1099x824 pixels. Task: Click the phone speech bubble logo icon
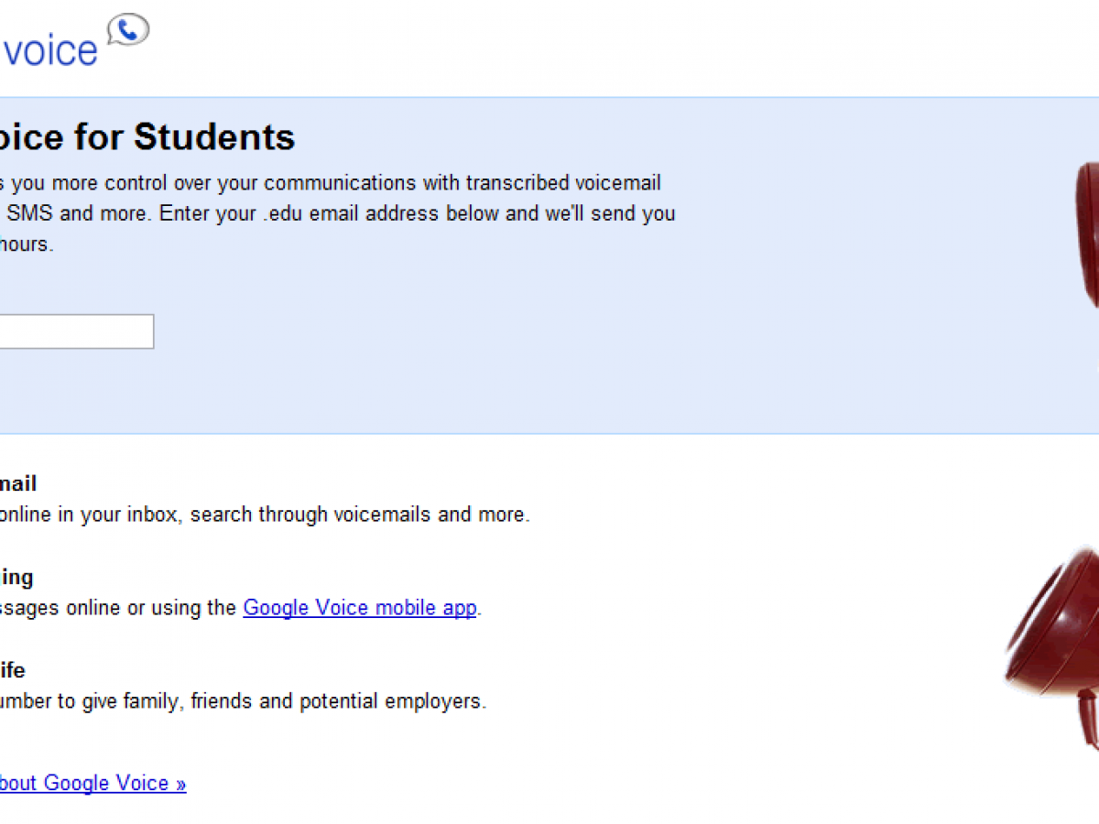(x=128, y=29)
